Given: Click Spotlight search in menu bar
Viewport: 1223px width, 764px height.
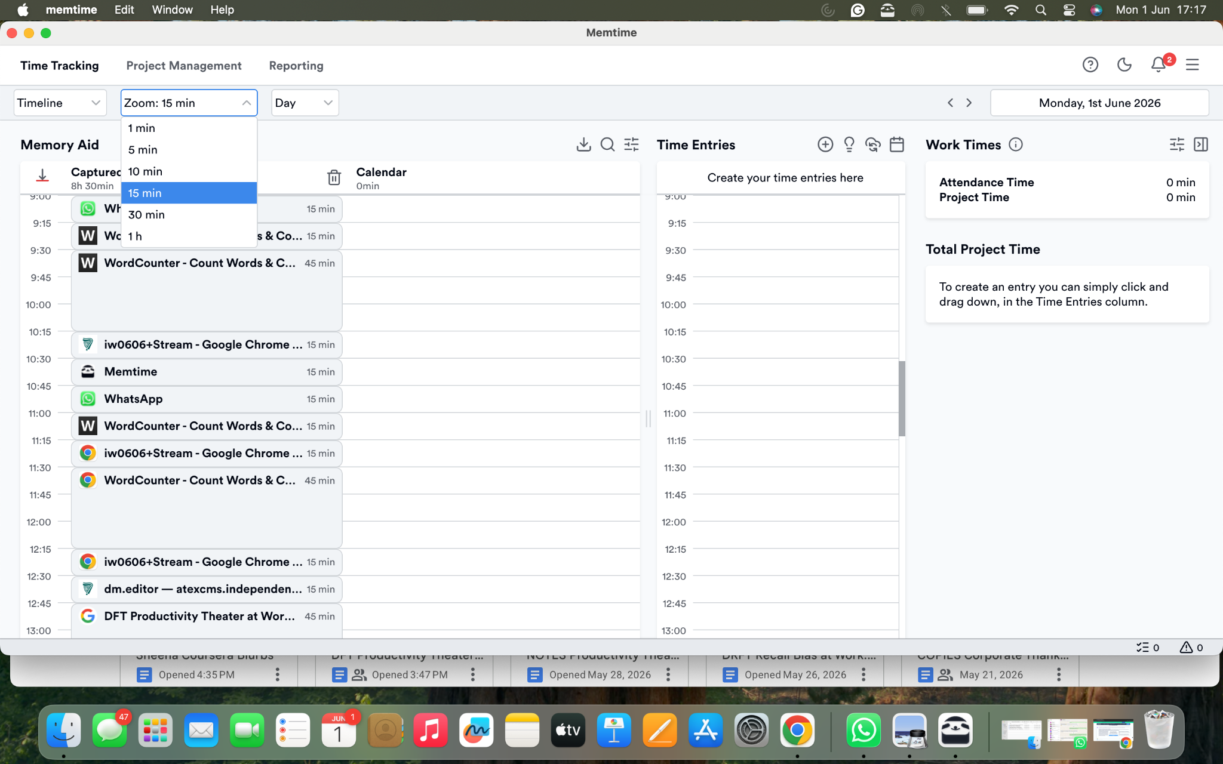Looking at the screenshot, I should pyautogui.click(x=1041, y=10).
